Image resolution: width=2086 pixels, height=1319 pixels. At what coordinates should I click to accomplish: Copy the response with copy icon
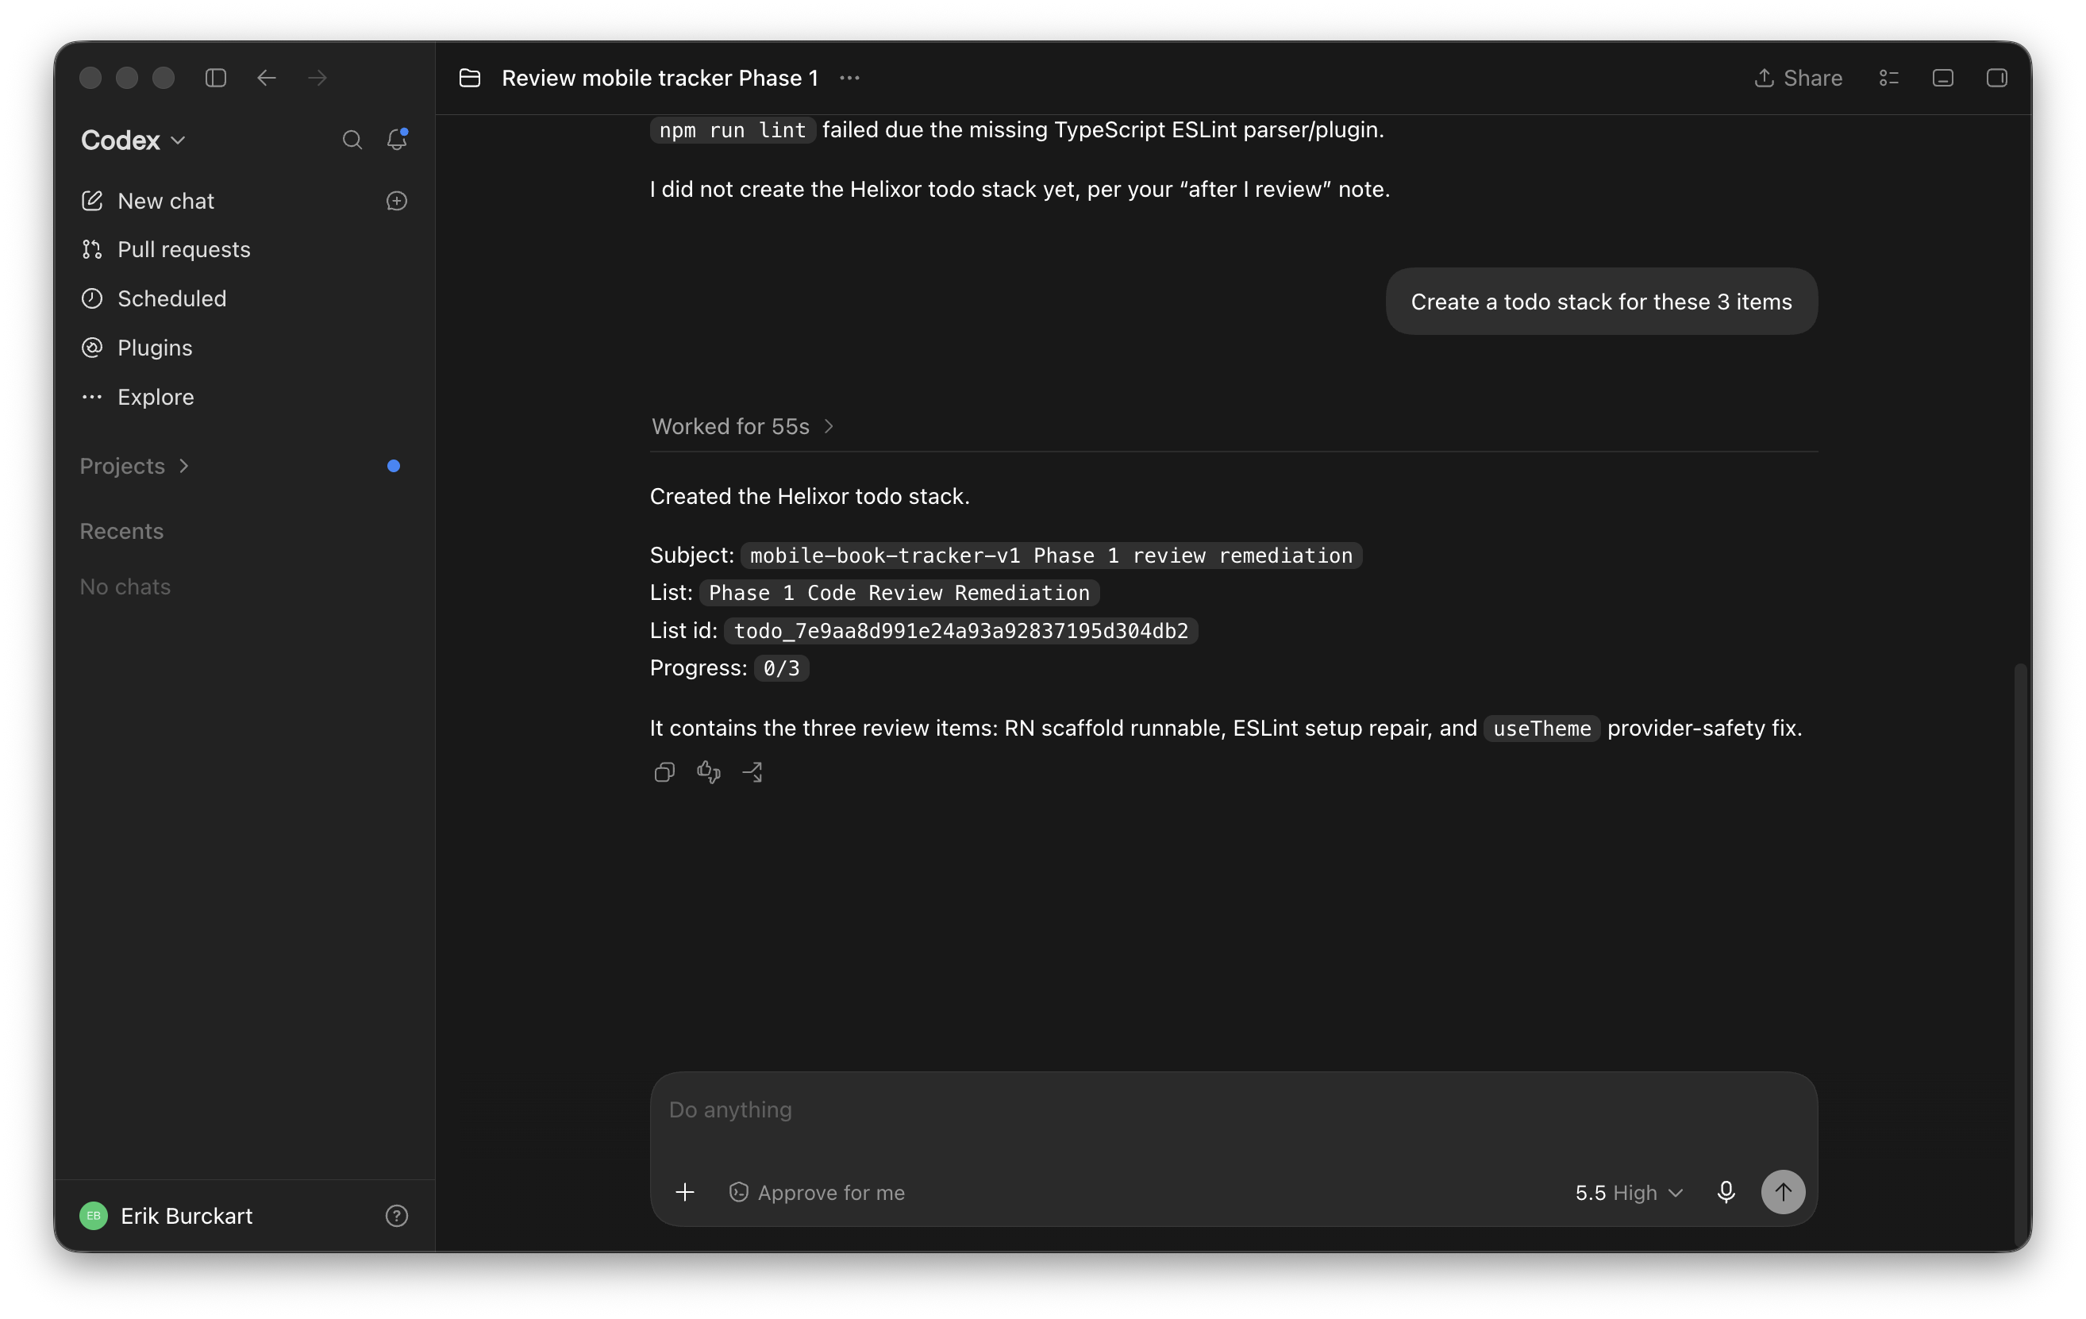pos(664,771)
